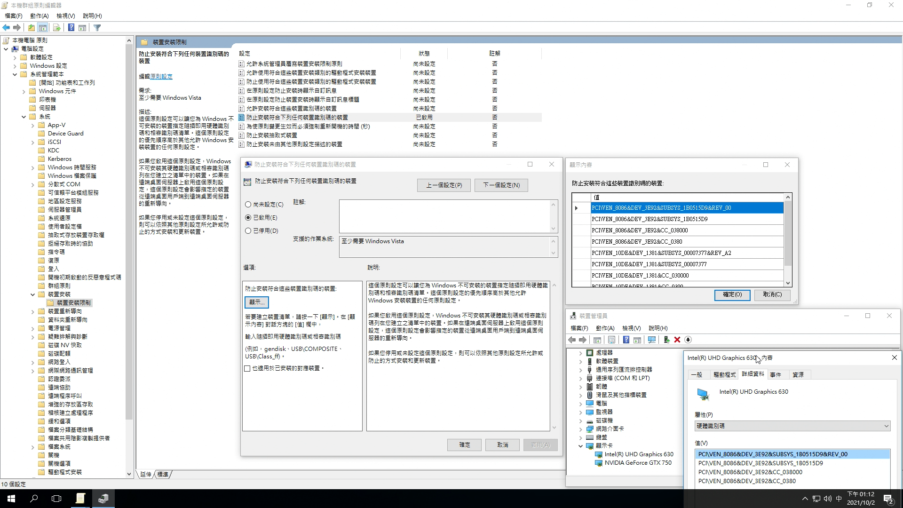
Task: Switch to the 驅動程式 tab
Action: (724, 375)
